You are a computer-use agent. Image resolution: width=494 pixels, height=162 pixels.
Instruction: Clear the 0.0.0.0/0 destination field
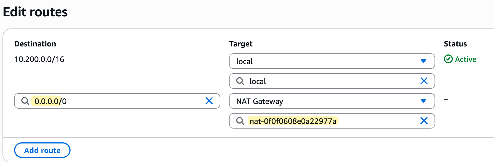tap(209, 101)
